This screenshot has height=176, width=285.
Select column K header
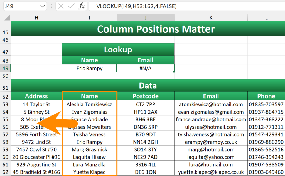[x=211, y=18]
